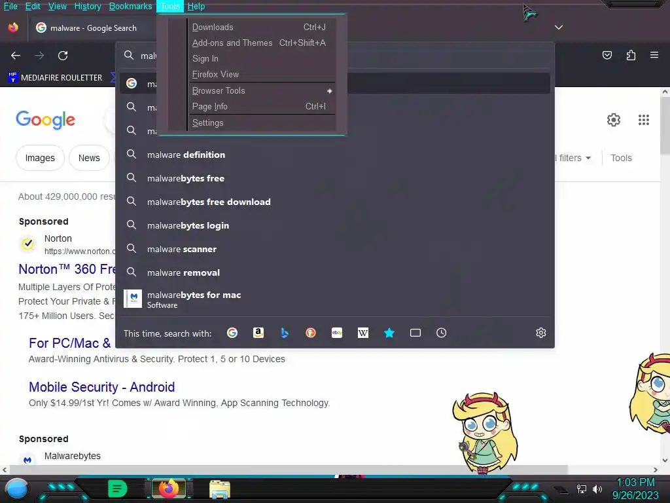Image resolution: width=670 pixels, height=503 pixels.
Task: Open Google Settings gear on the page
Action: pos(614,120)
